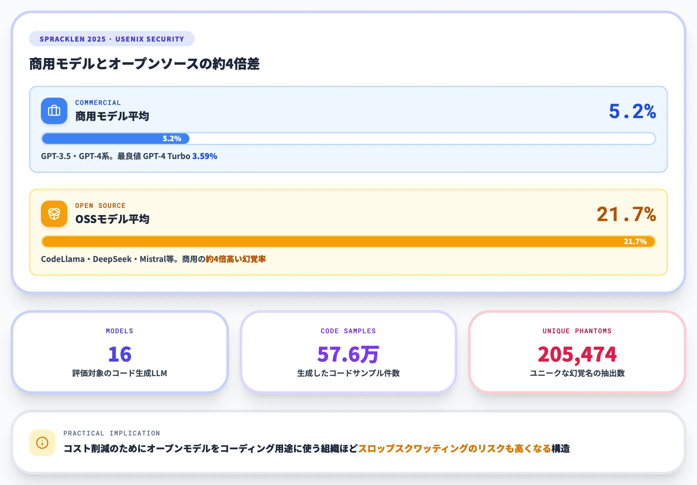Click the red 205,474 value

coord(577,355)
